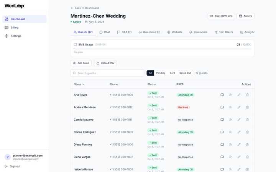Edit Elena Vargas with pencil icon
This screenshot has height=172, width=276.
point(239,157)
